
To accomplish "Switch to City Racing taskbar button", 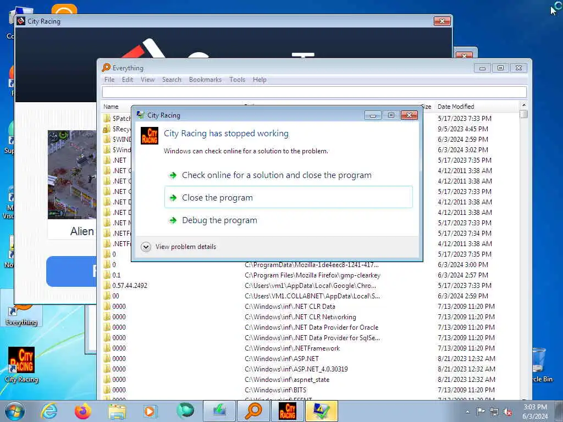I will (x=287, y=411).
